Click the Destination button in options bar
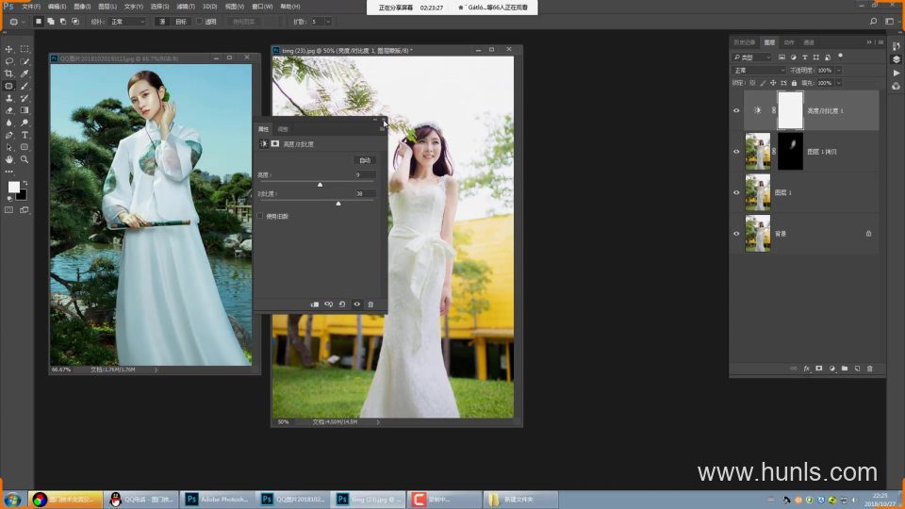905x509 pixels. [x=181, y=22]
